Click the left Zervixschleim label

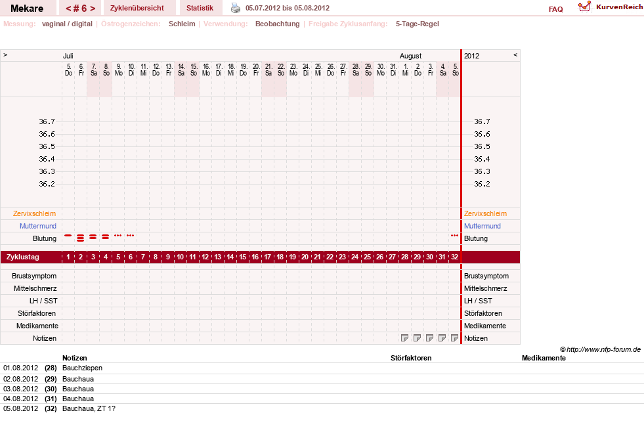(35, 213)
